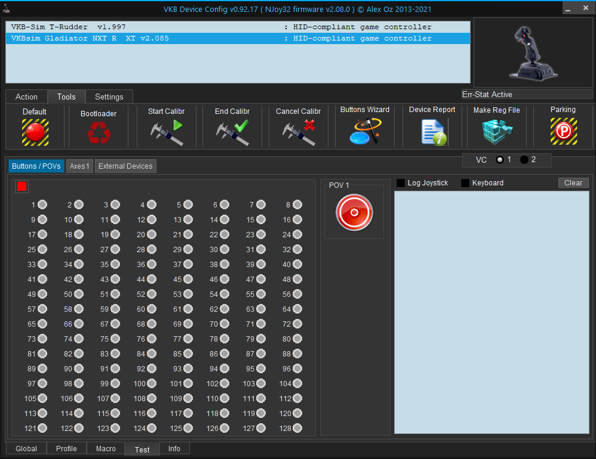The height and width of the screenshot is (459, 596).
Task: Open the Settings tab
Action: pos(109,97)
